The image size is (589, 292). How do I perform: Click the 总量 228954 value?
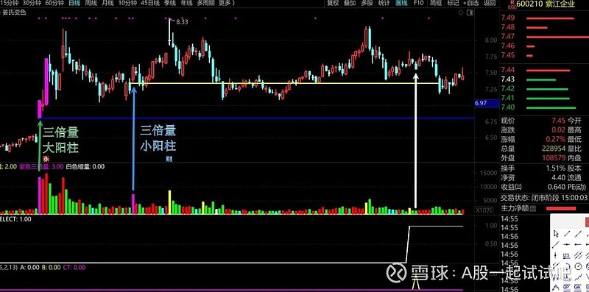point(554,149)
